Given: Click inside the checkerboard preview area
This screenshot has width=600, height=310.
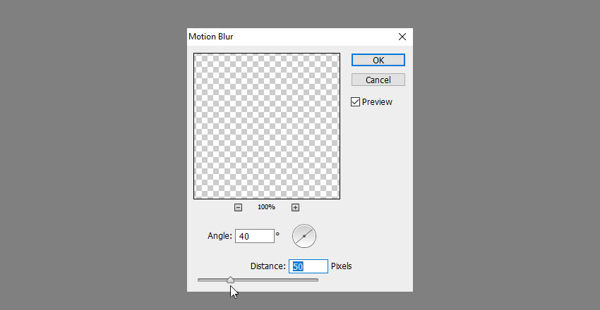Looking at the screenshot, I should click(267, 126).
